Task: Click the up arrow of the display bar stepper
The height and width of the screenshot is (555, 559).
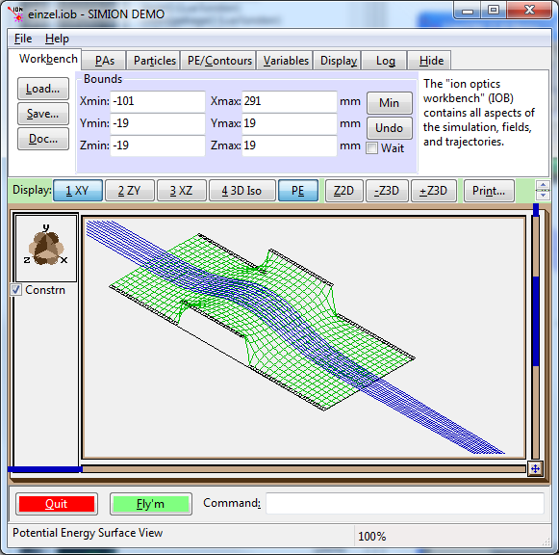Action: click(x=543, y=185)
